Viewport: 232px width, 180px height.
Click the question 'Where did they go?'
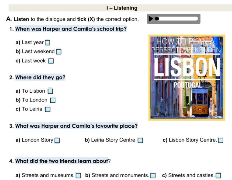click(x=40, y=78)
